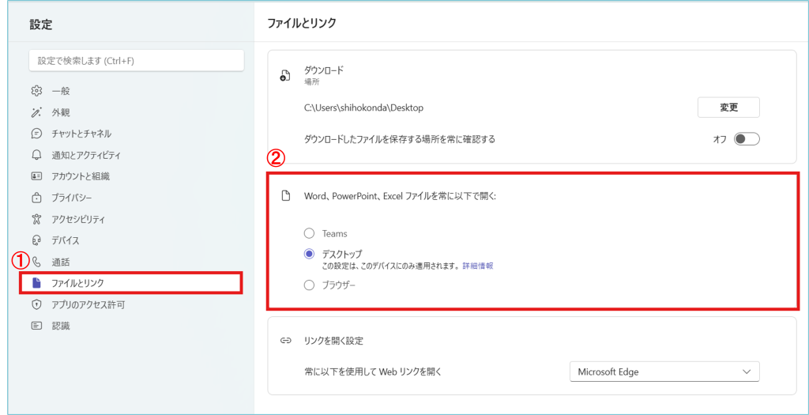809x415 pixels.
Task: Click the Accounts and Organizations card icon
Action: [36, 176]
